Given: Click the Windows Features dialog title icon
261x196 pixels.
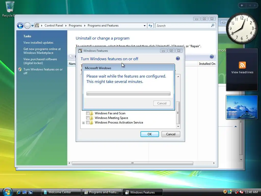Looking at the screenshot, I should 80,51.
